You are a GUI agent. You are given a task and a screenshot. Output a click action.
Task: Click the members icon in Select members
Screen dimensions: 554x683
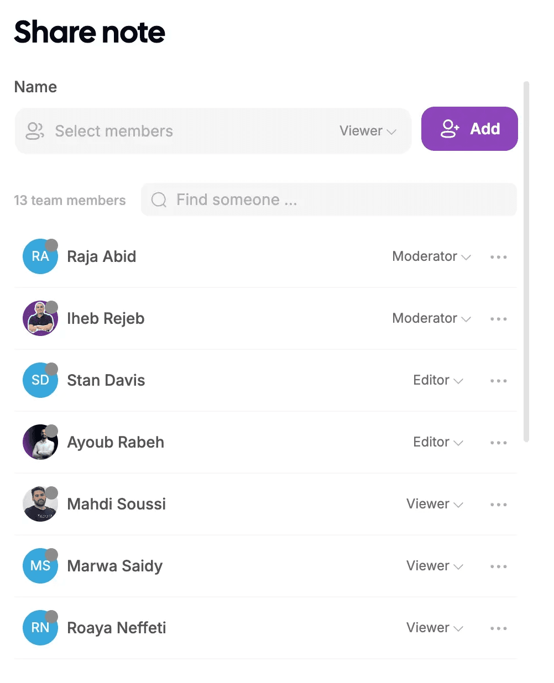(35, 131)
